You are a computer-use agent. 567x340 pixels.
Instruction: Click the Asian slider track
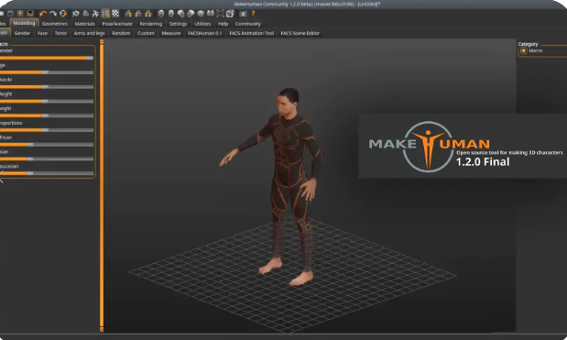[47, 159]
